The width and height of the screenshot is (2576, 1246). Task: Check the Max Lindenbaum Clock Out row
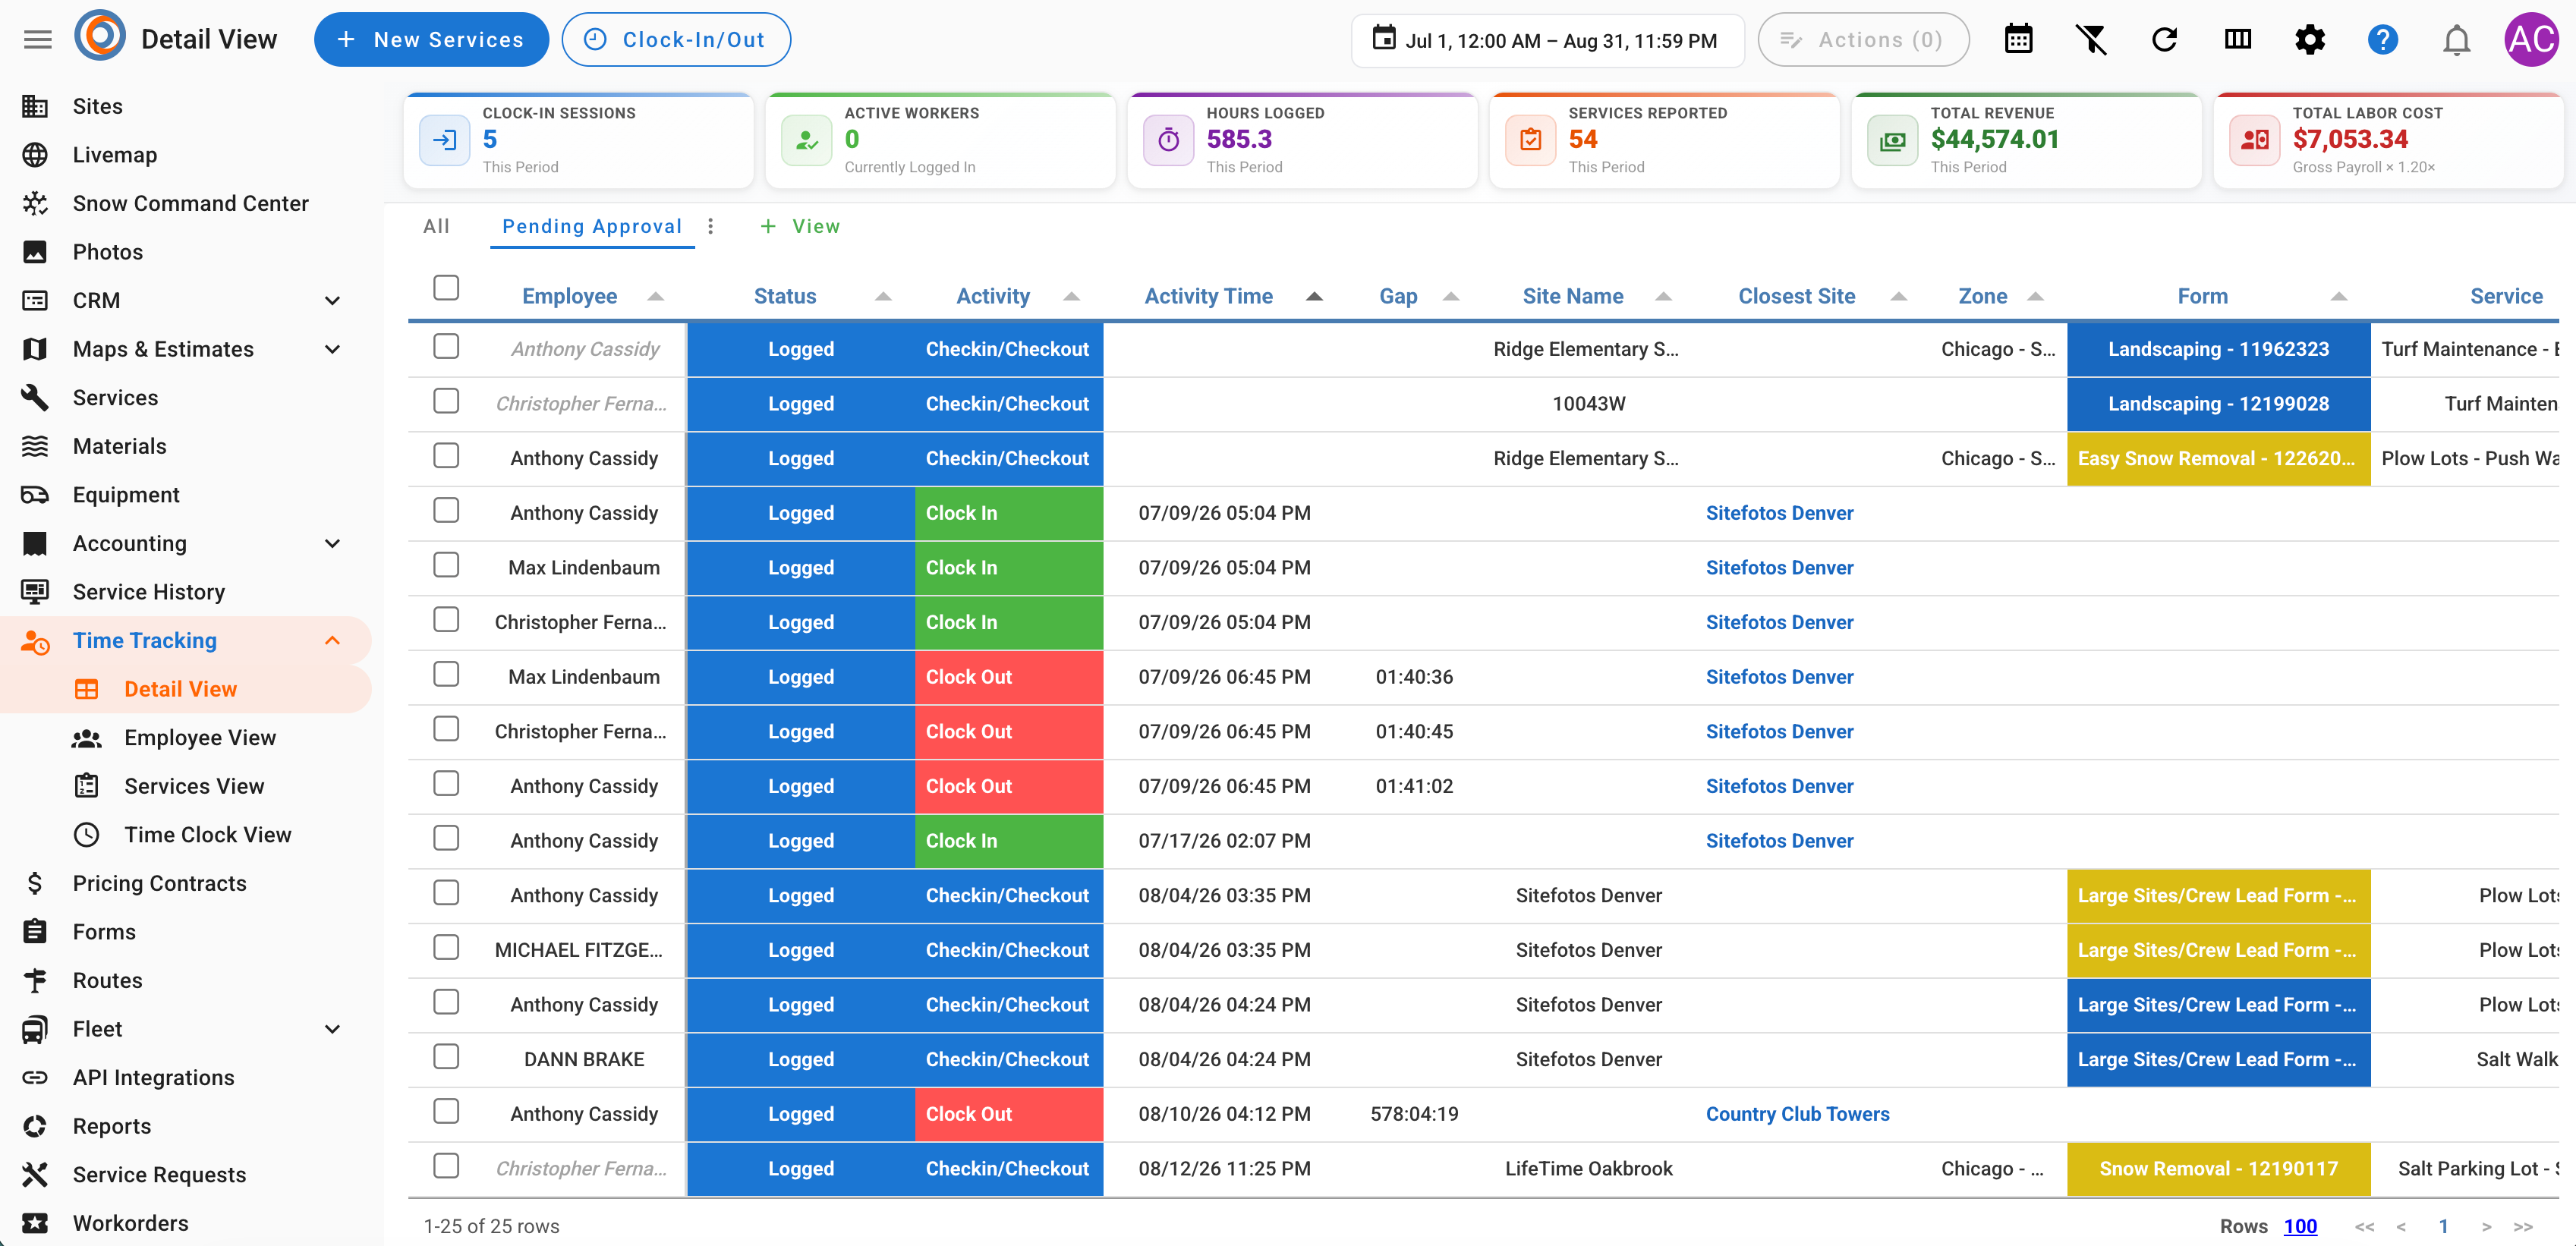[446, 675]
